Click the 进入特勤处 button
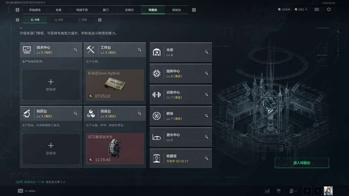Screen dimensions: 349x196 click(302, 163)
